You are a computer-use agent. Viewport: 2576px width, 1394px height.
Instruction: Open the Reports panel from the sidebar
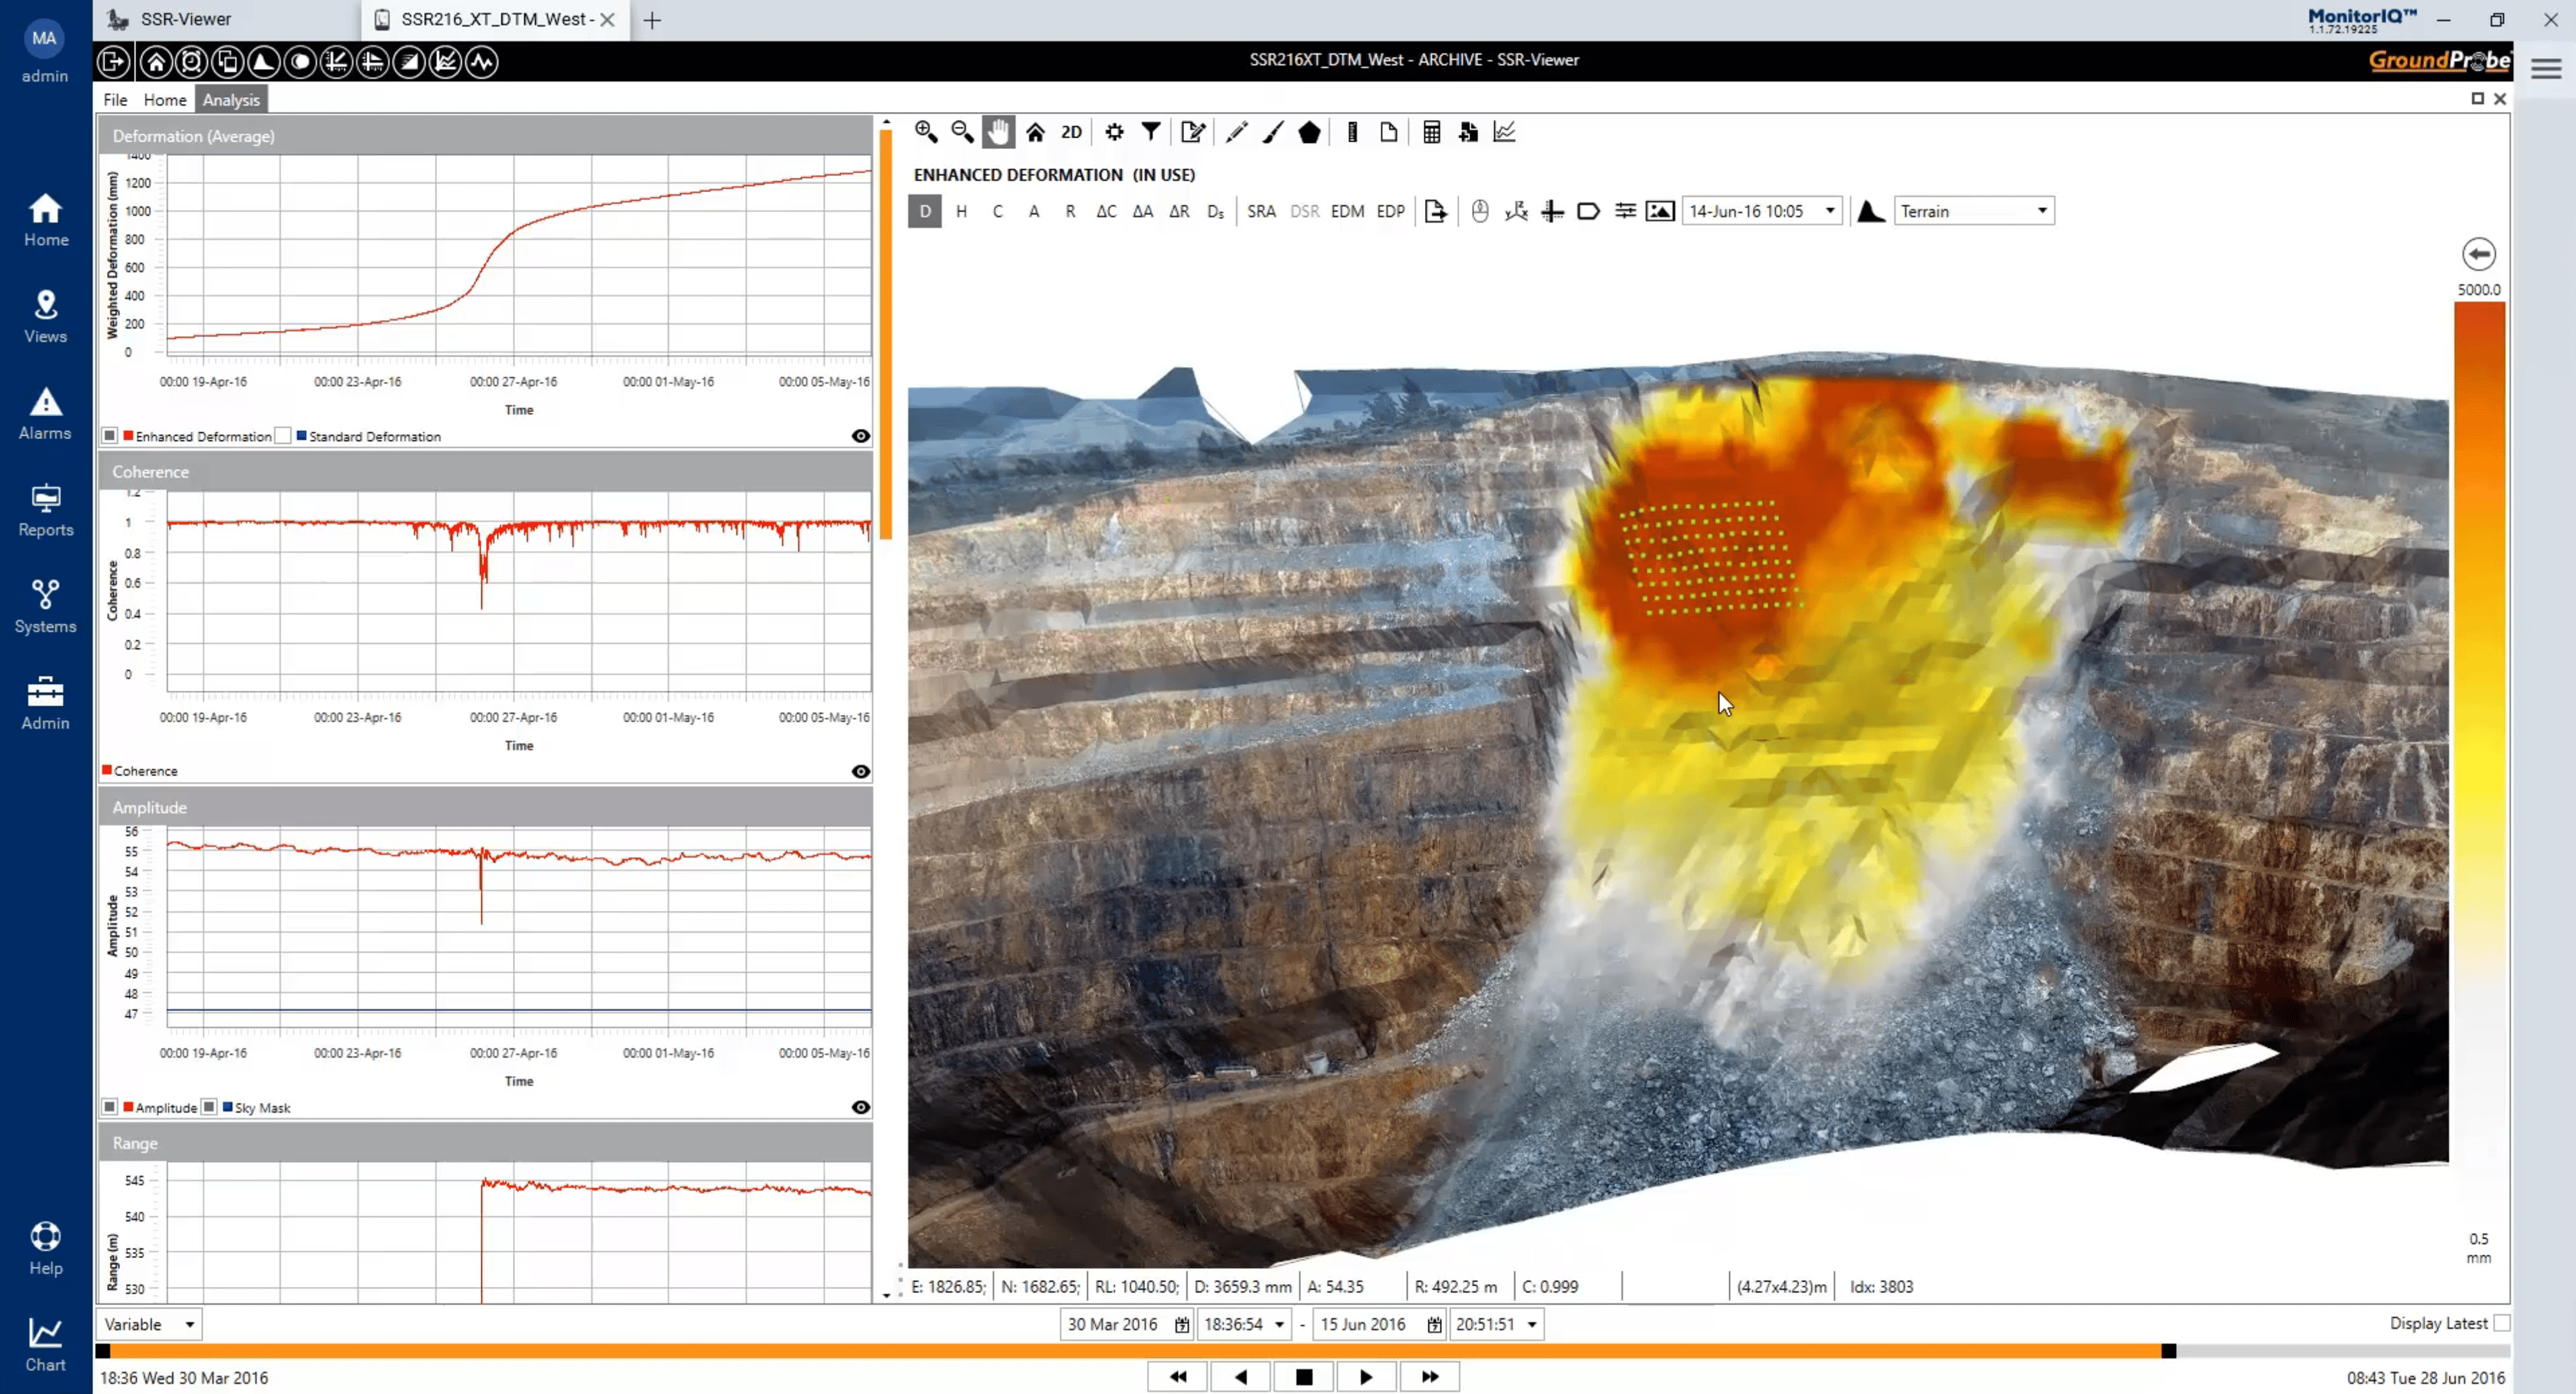[x=45, y=510]
